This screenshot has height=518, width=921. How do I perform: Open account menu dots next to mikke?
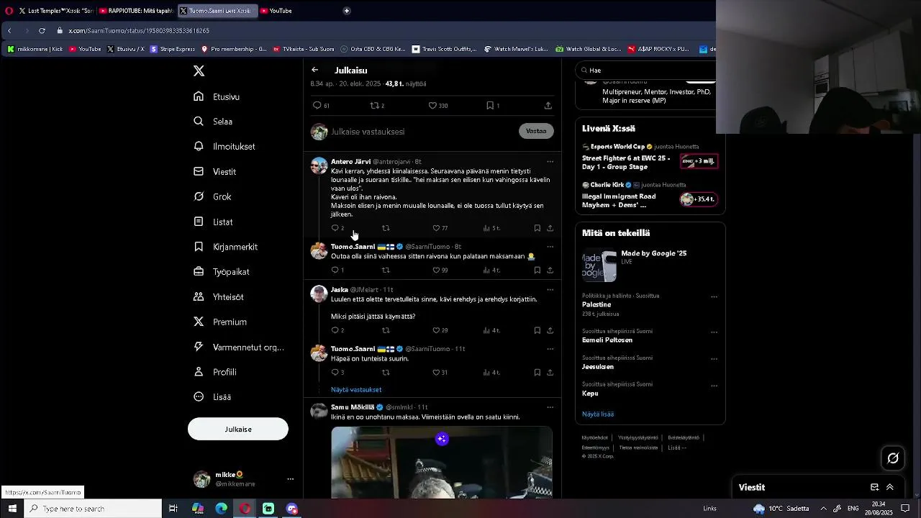[x=291, y=479]
